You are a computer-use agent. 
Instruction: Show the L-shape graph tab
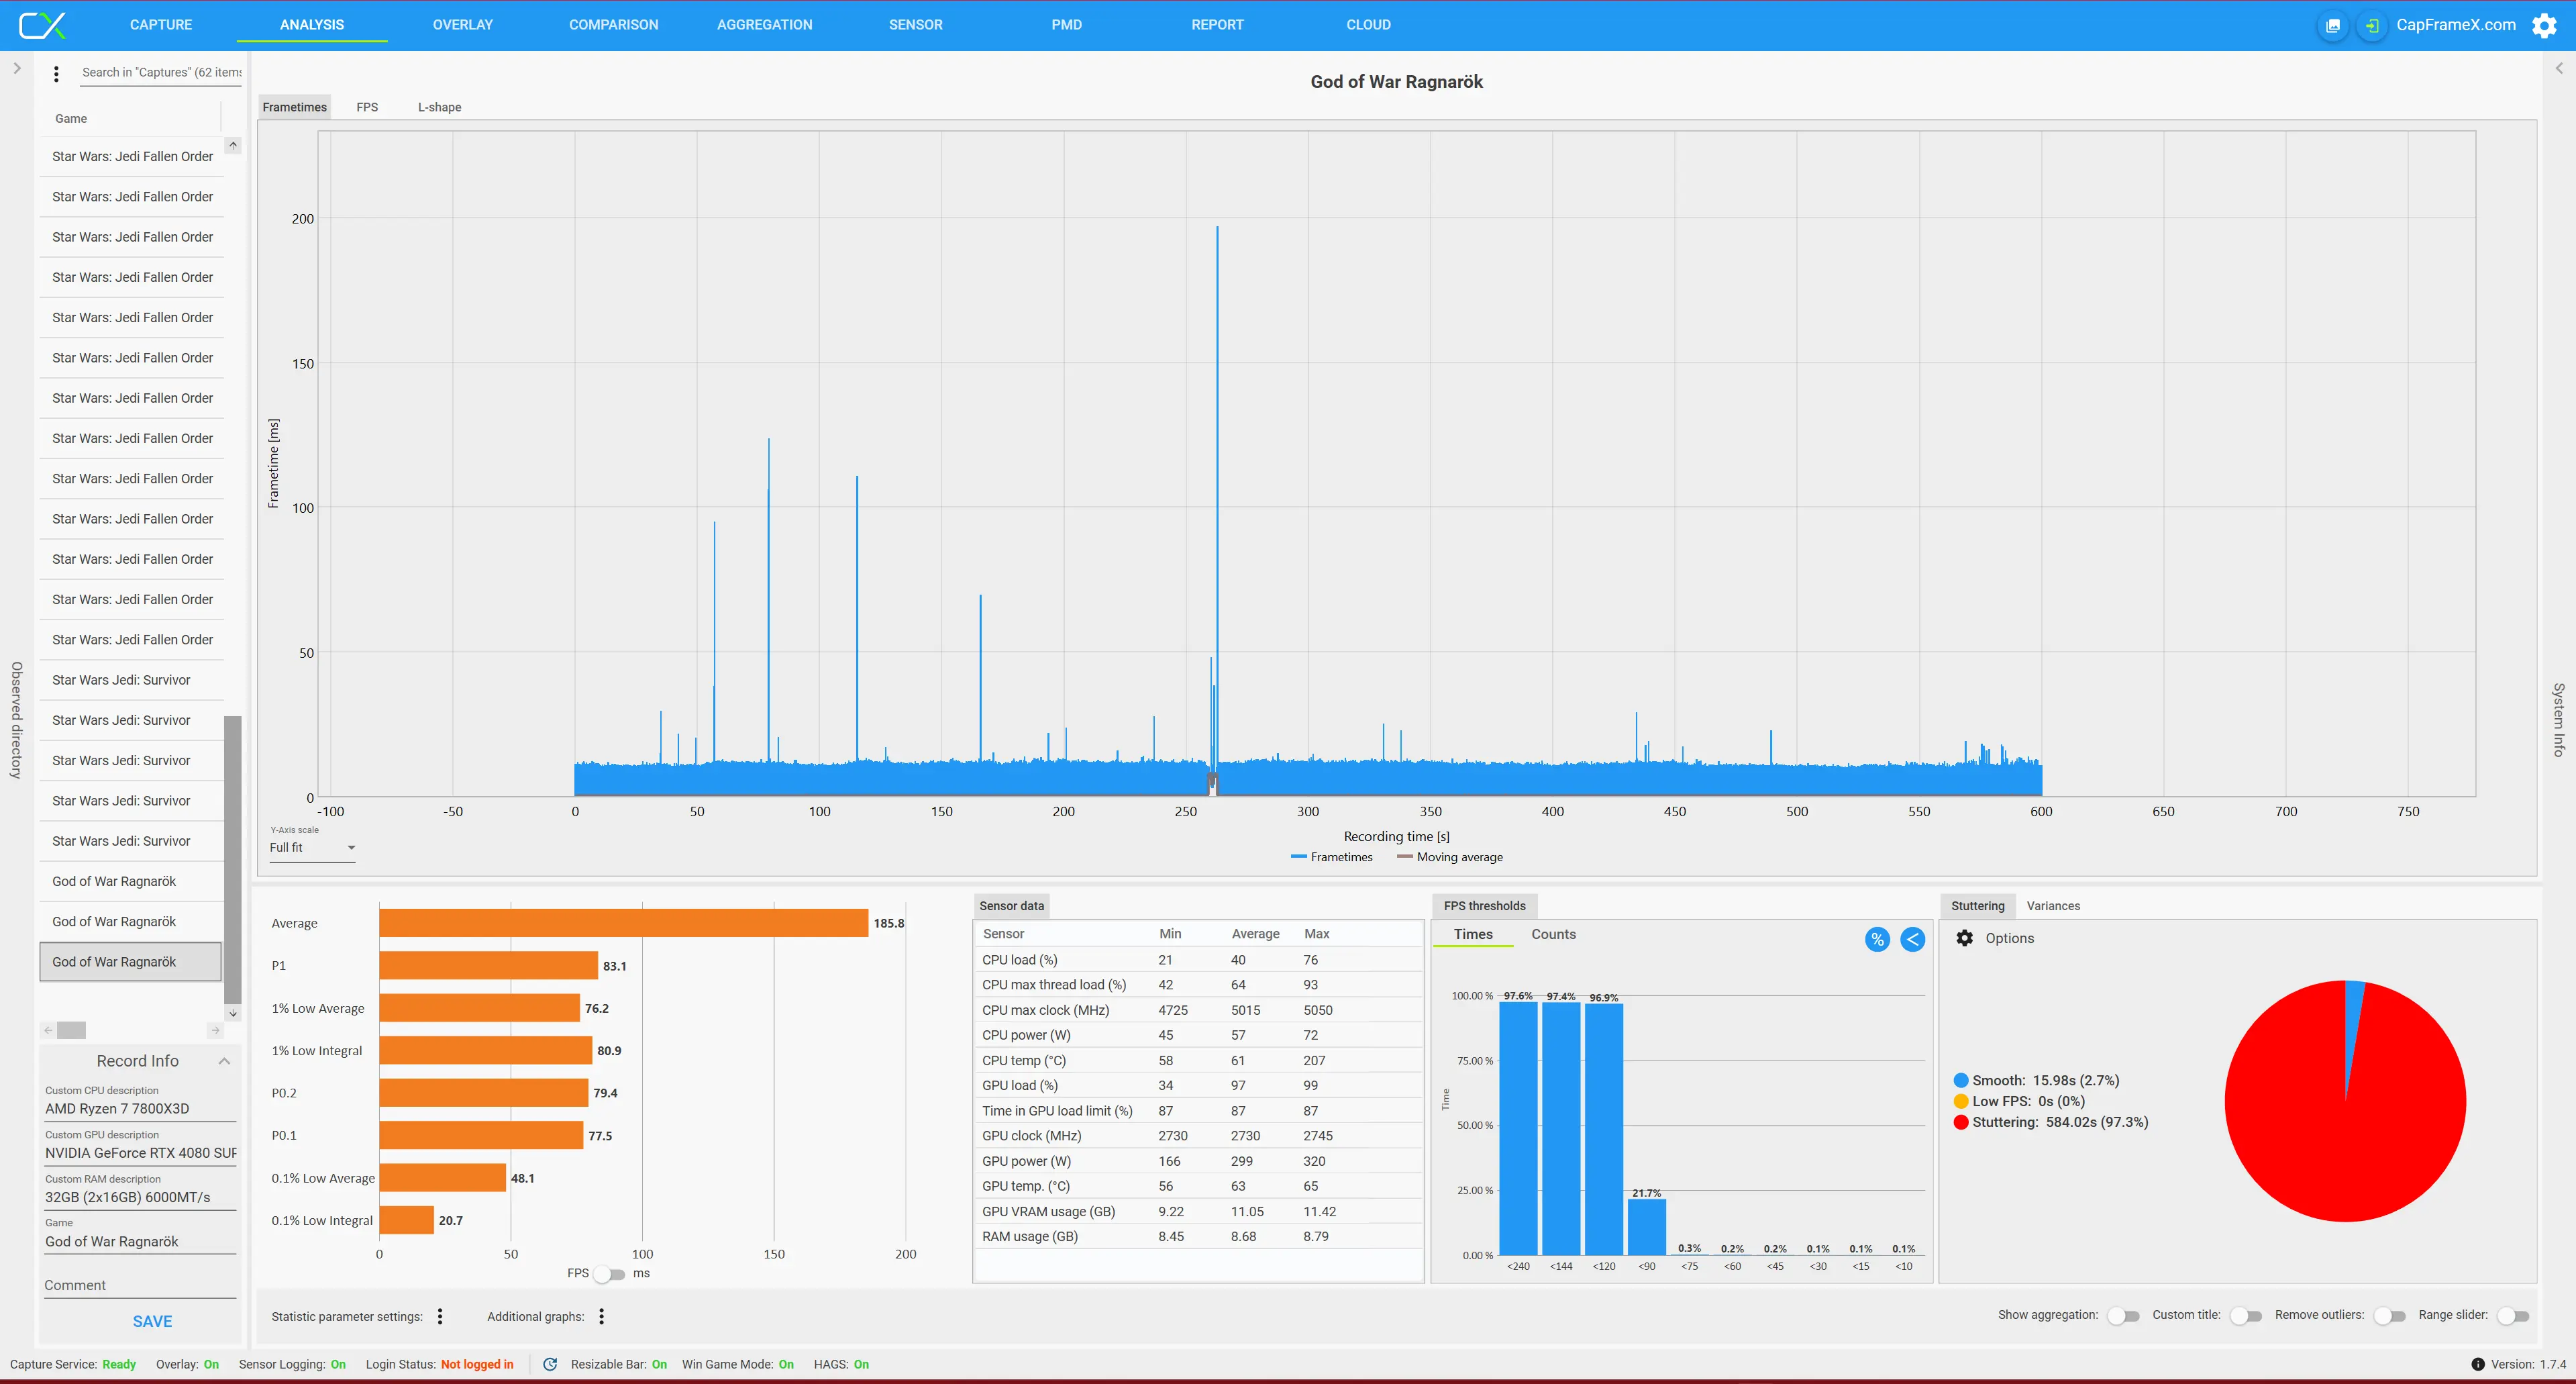(439, 107)
